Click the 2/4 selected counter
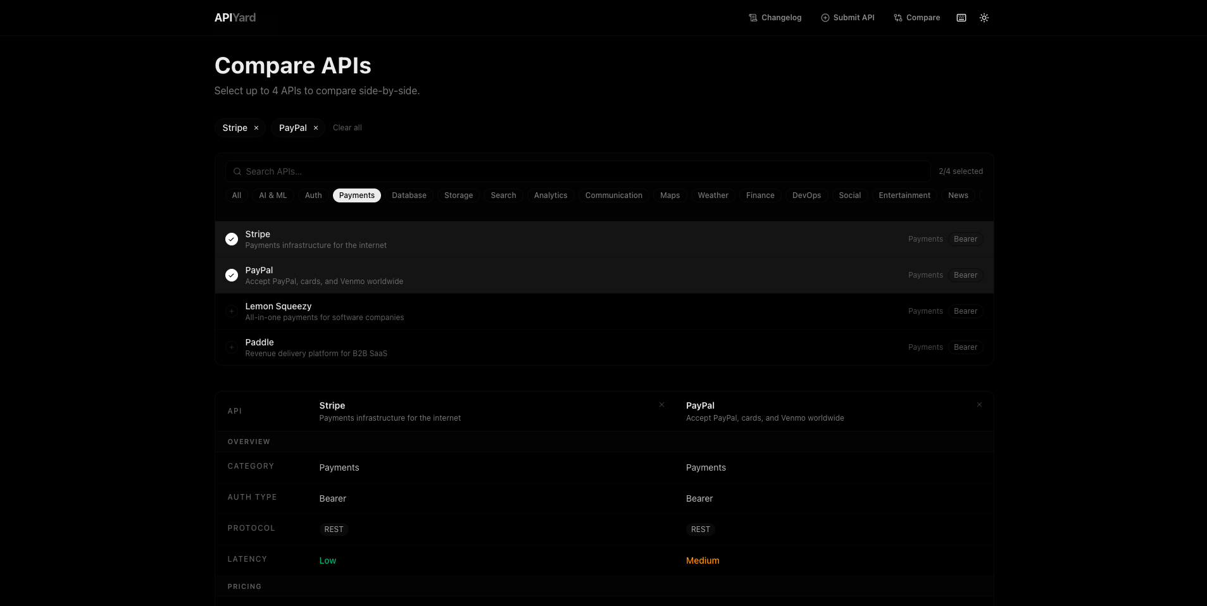 click(x=961, y=171)
